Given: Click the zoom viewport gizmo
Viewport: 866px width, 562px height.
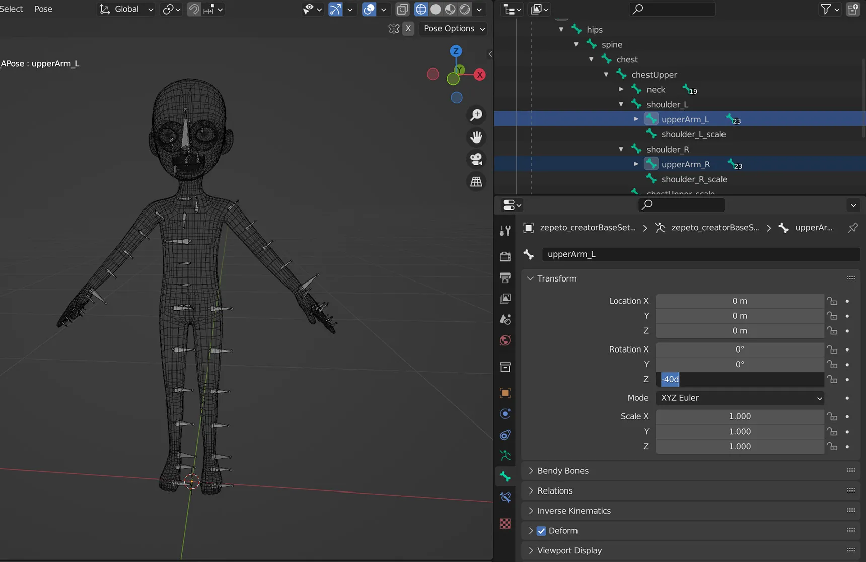Looking at the screenshot, I should (x=476, y=115).
